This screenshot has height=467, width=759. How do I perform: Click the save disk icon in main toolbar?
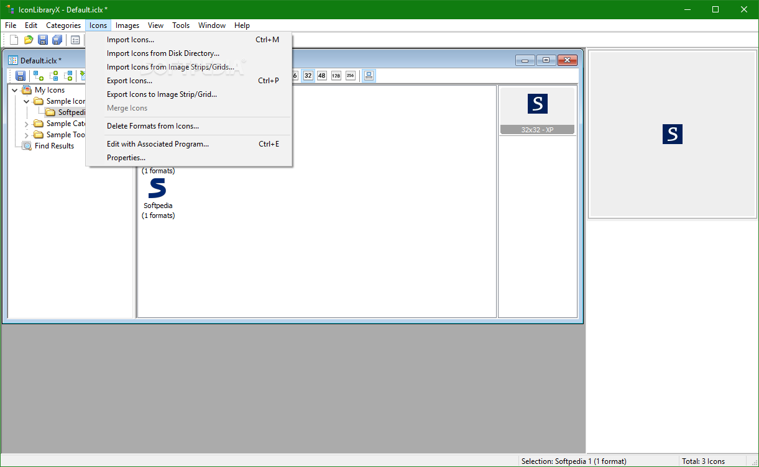[x=43, y=40]
